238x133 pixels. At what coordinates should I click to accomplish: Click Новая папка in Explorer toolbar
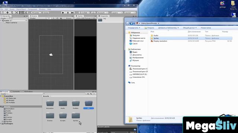[x=206, y=28]
